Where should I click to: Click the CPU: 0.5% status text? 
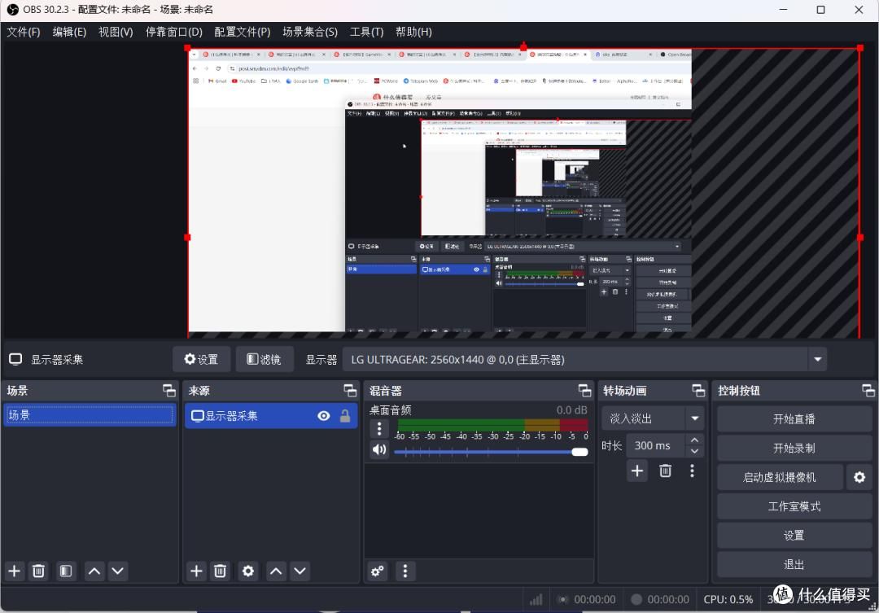coord(728,599)
